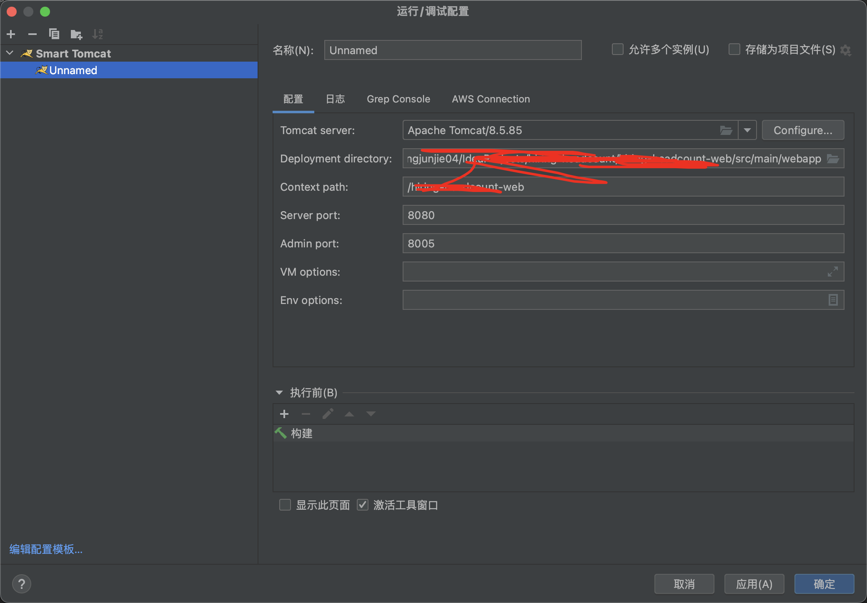Enable the 显示此页面 checkbox
This screenshot has width=867, height=603.
(285, 505)
